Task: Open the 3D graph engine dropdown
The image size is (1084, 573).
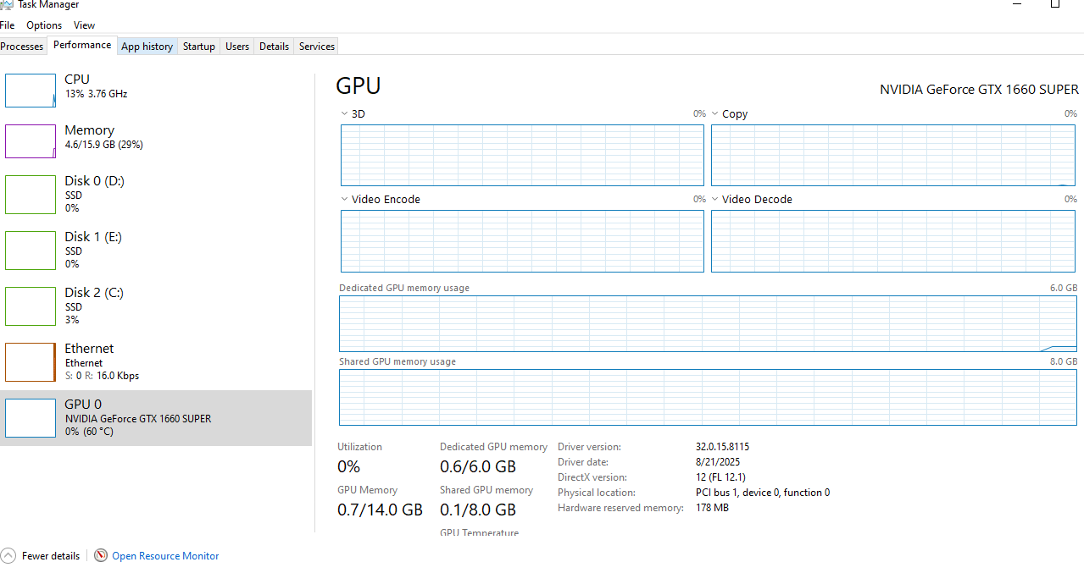Action: coord(344,113)
